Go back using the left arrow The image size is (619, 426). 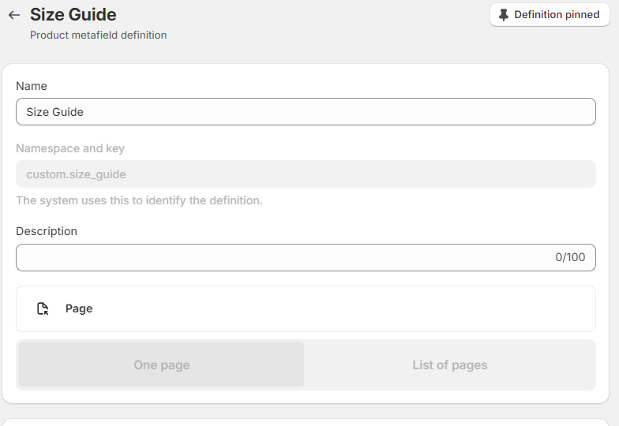pos(14,15)
